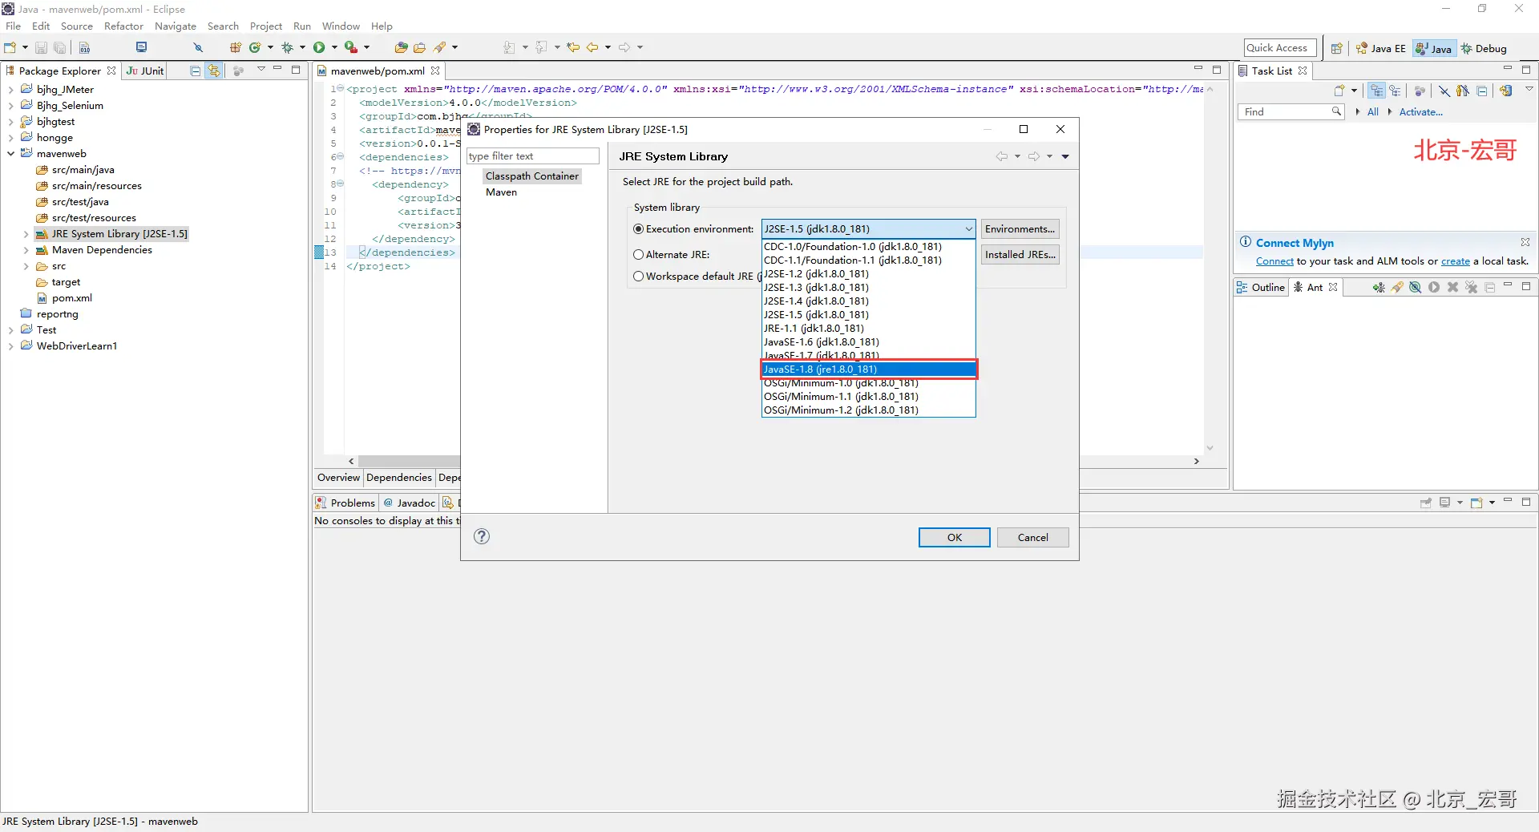1539x832 pixels.
Task: Click the New file wizard toolbar icon
Action: pos(10,48)
